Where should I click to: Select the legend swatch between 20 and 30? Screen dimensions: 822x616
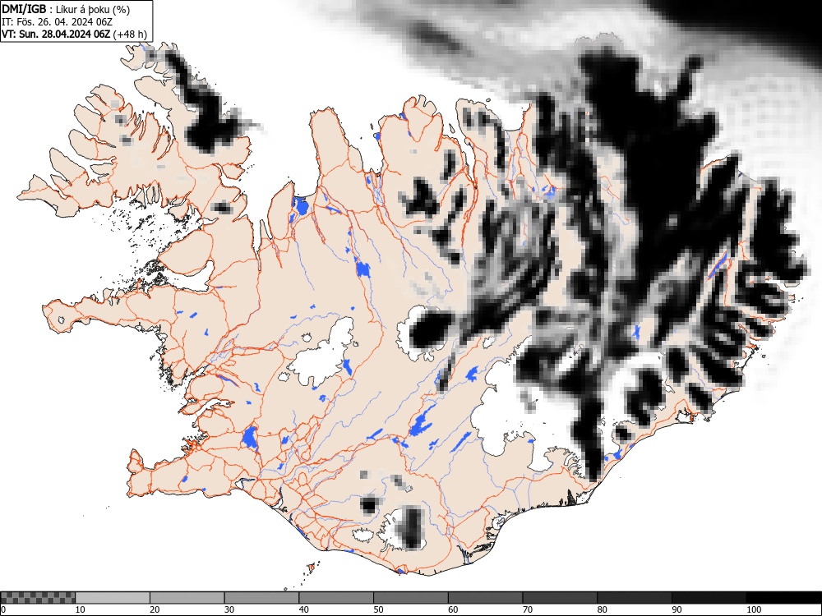coord(187,598)
